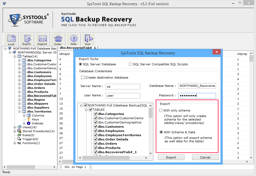This screenshot has height=176, width=256.
Task: Expand the Columns node under dbo.Territories
Action: click(x=24, y=115)
